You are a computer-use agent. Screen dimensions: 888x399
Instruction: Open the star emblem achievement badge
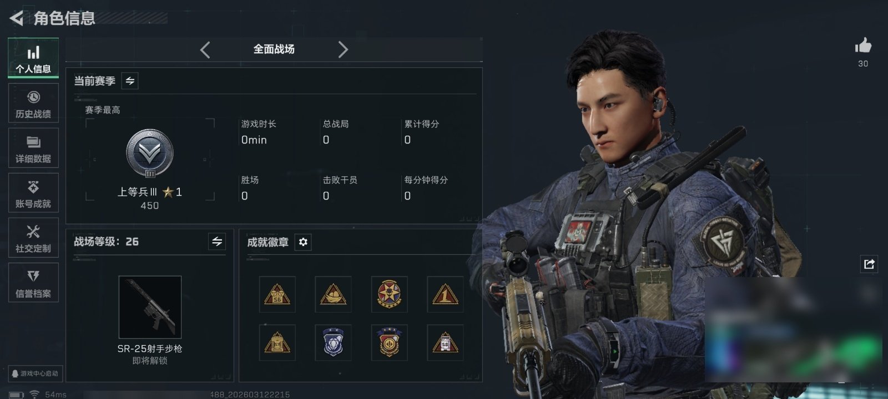point(389,294)
